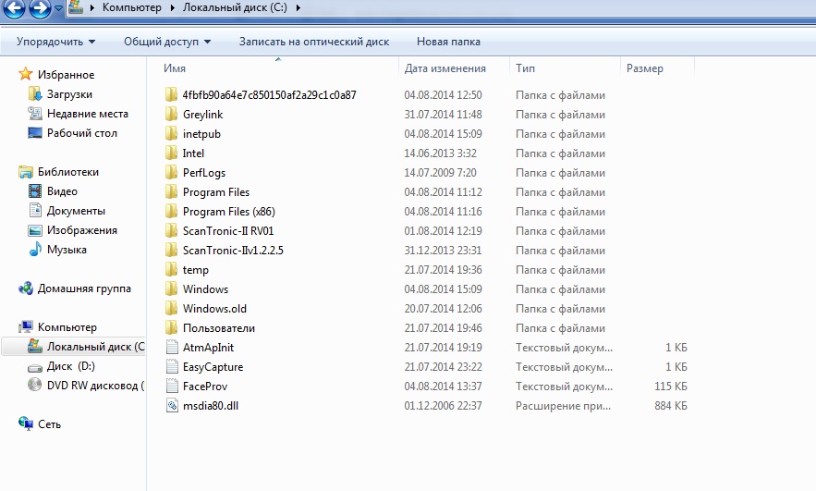Open the Упорядочить dropdown menu

55,42
